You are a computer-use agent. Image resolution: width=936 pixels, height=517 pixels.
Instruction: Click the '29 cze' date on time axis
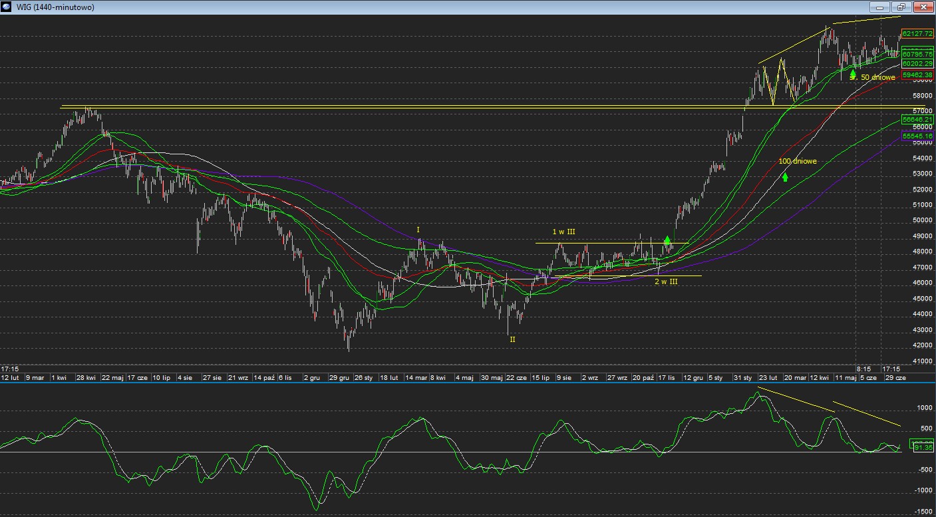click(894, 377)
